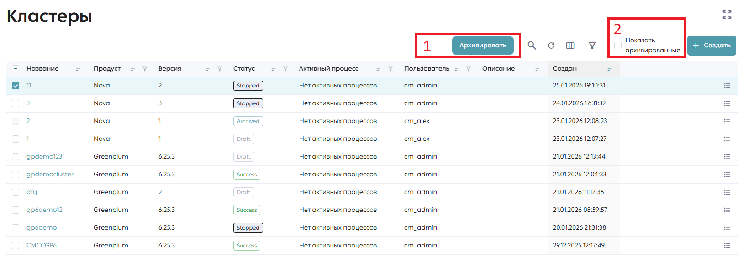Open the Пользователь column filter

coord(469,69)
